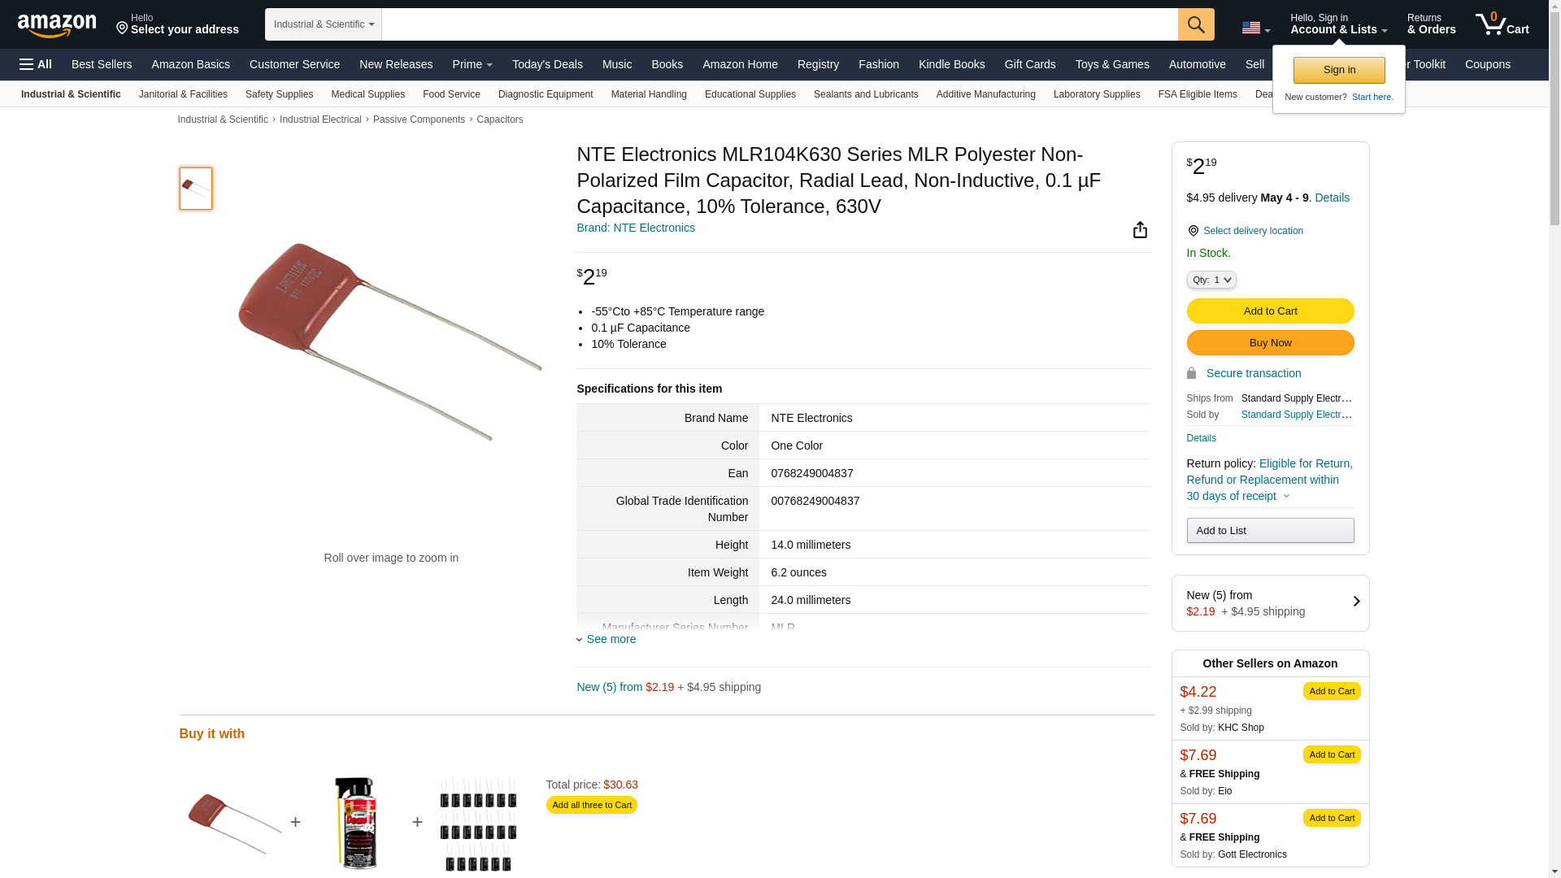Click the share icon near product title

(1140, 230)
